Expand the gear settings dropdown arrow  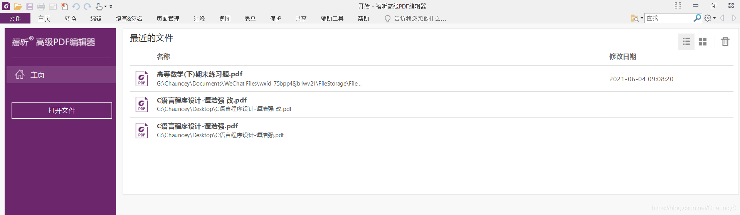715,18
